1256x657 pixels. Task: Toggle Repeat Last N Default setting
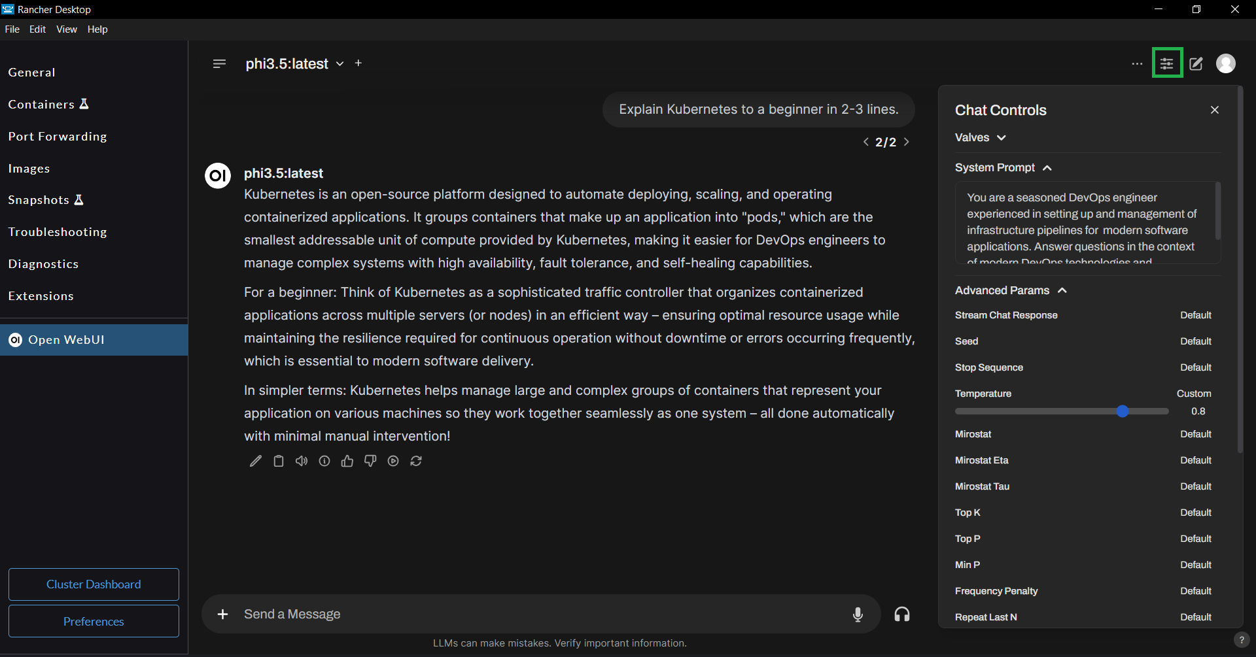point(1196,617)
